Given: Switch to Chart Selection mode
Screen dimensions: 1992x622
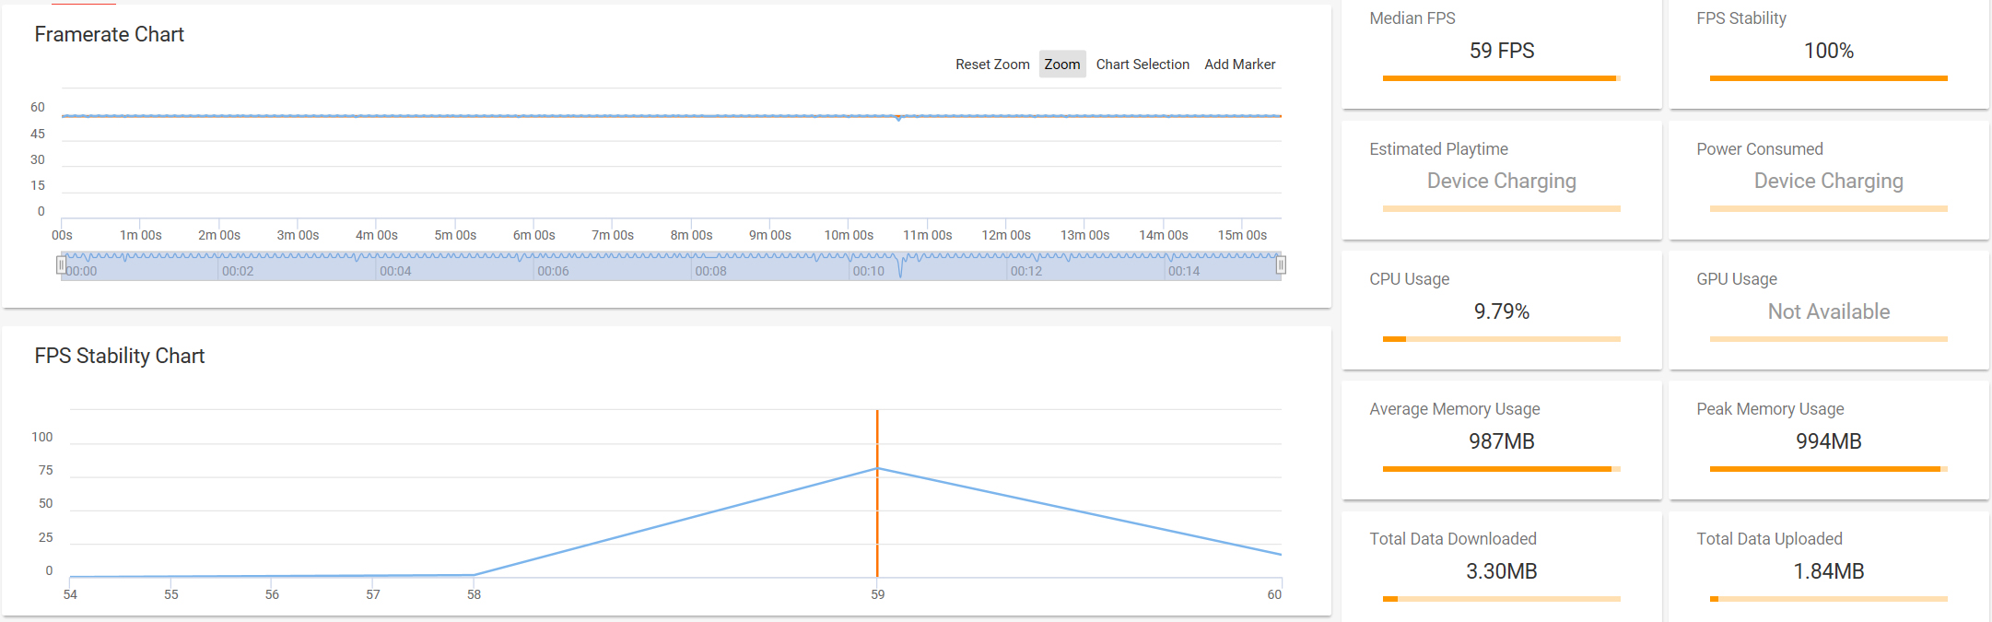Looking at the screenshot, I should click(x=1142, y=65).
